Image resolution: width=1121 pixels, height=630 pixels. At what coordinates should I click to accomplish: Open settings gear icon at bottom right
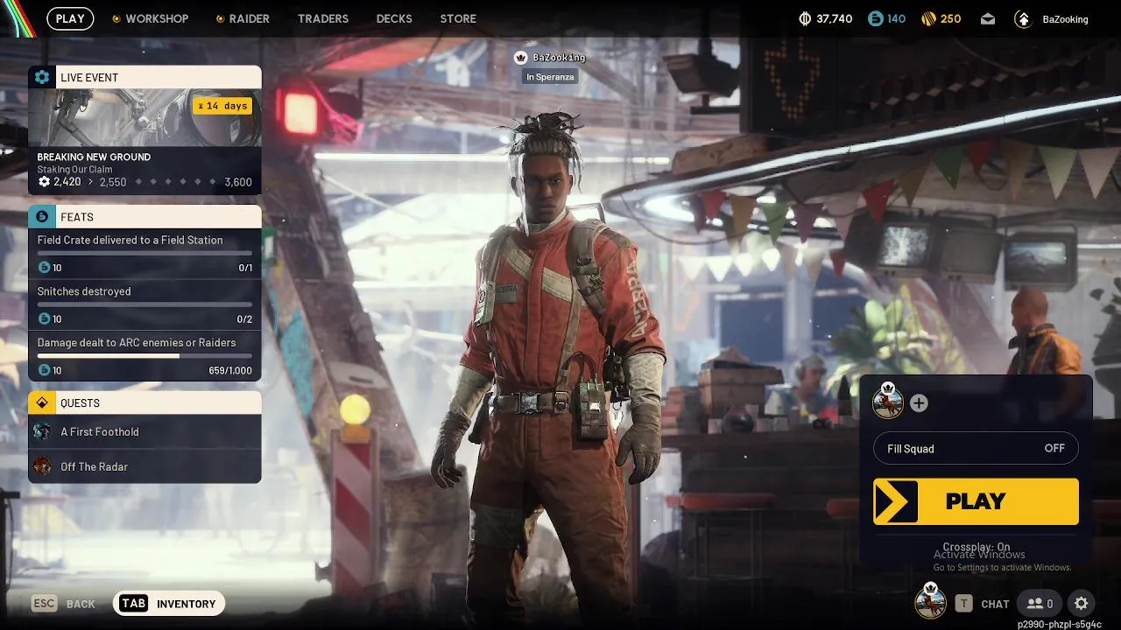pos(1082,604)
